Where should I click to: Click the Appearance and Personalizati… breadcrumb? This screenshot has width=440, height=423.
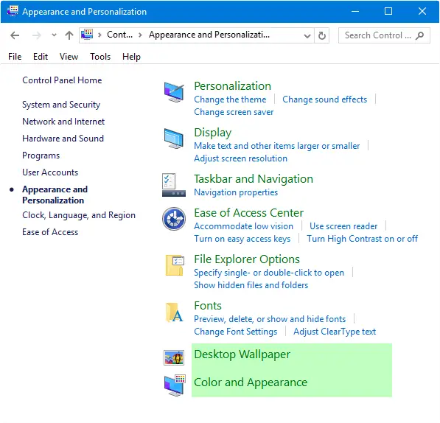(x=209, y=35)
